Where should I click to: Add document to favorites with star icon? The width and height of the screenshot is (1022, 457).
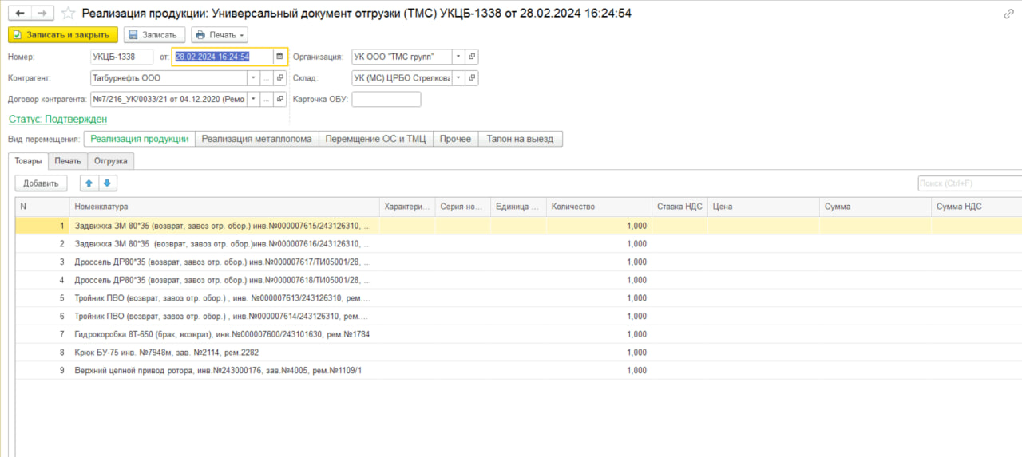pos(68,14)
